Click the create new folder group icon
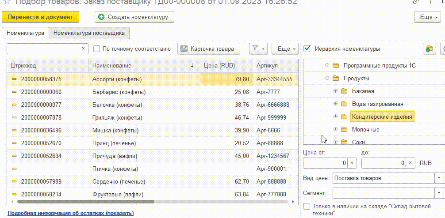 (x=429, y=49)
